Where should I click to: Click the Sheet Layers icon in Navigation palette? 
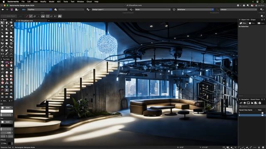coord(249,103)
